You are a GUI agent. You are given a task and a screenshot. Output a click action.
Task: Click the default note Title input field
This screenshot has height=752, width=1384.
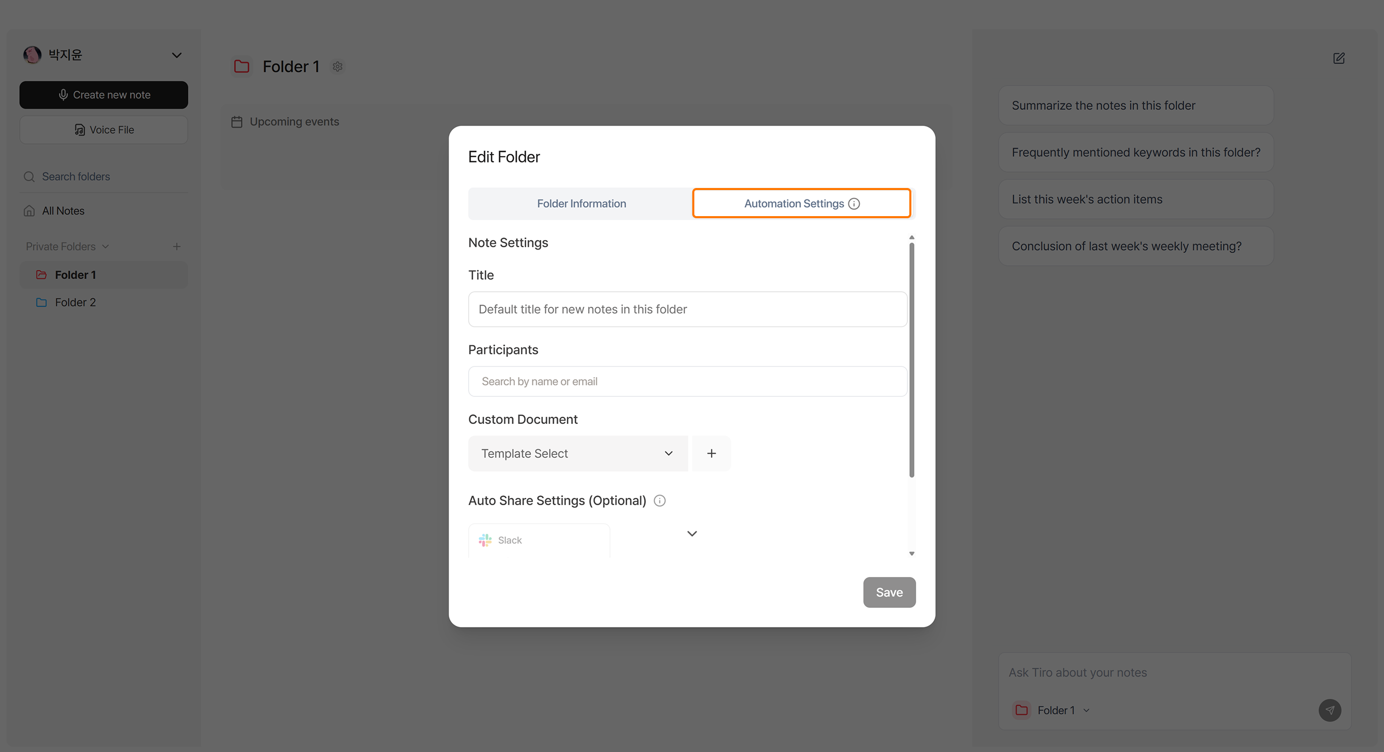[687, 309]
